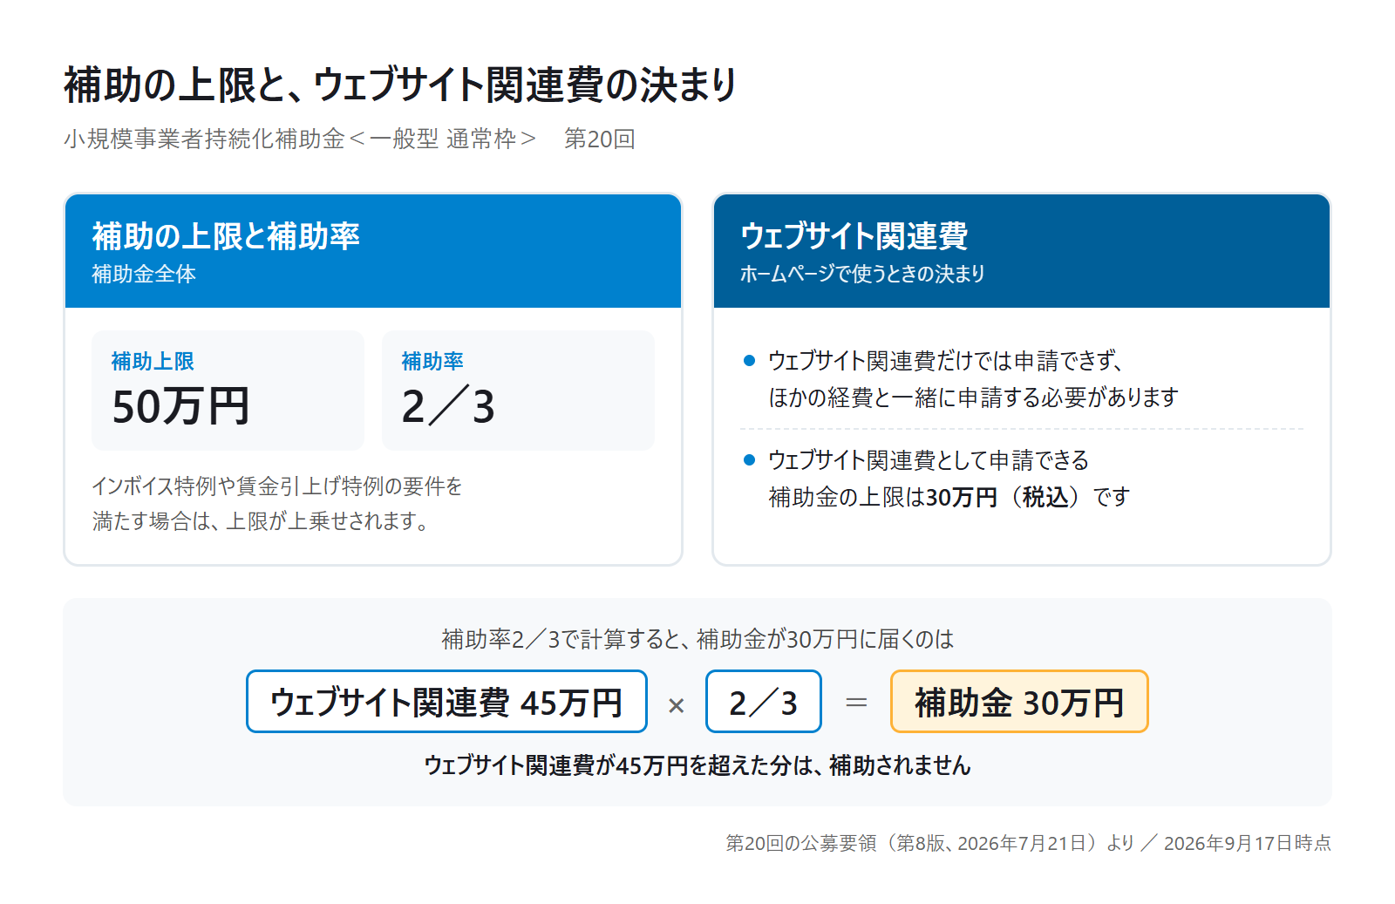This screenshot has width=1395, height=904.
Task: Click the ウェブサイト関連費 45万円 formula box
Action: pyautogui.click(x=446, y=702)
